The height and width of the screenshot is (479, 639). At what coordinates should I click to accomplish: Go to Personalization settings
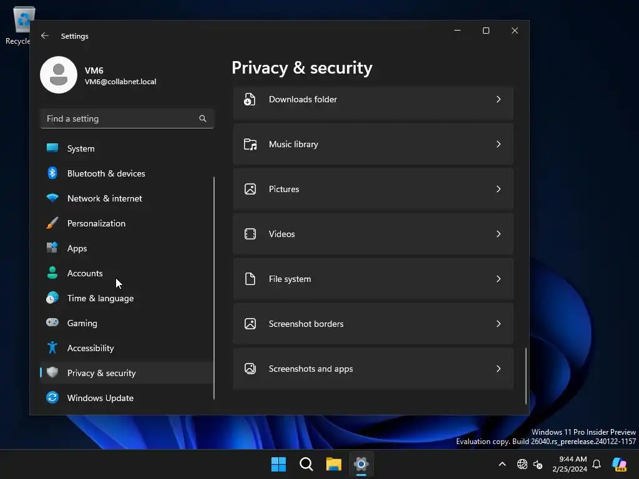126,223
